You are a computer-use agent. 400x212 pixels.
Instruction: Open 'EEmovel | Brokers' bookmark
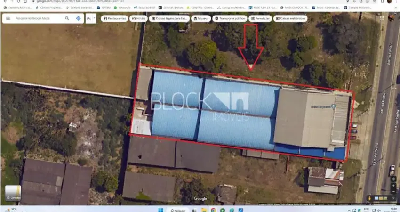click(171, 8)
